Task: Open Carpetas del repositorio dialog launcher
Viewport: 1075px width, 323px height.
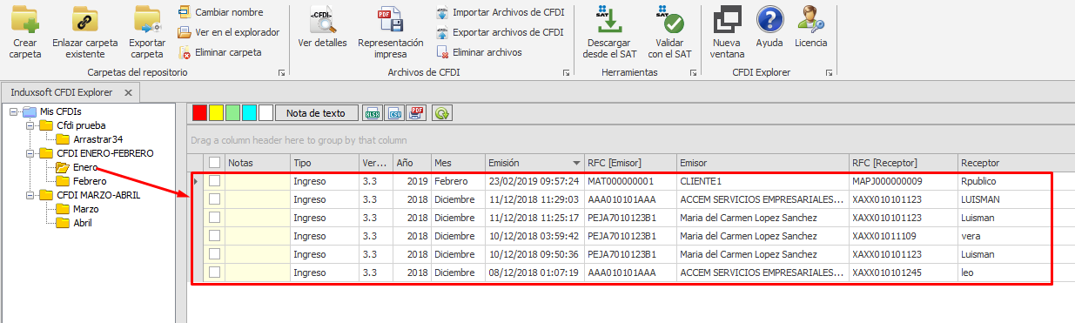Action: click(x=281, y=73)
